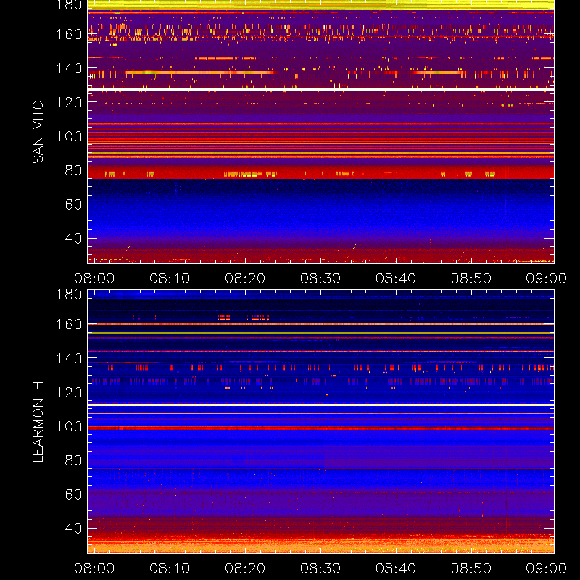Click the bright white-yellow band in Learmonth spectrogram
The image size is (580, 580).
[x=320, y=405]
